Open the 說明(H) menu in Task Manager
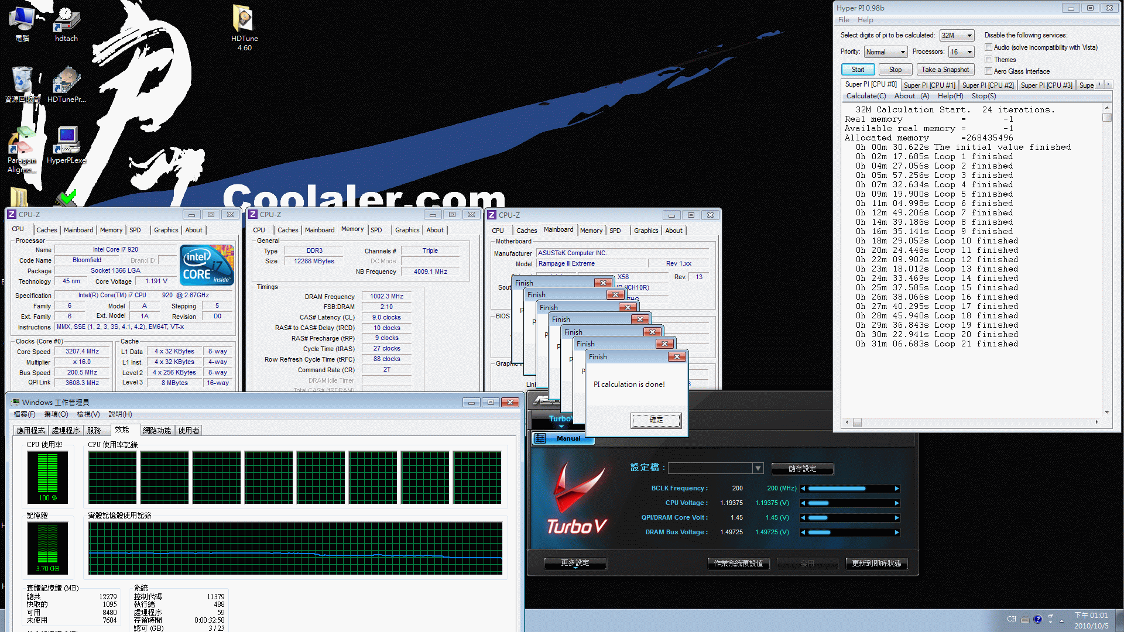 coord(120,414)
